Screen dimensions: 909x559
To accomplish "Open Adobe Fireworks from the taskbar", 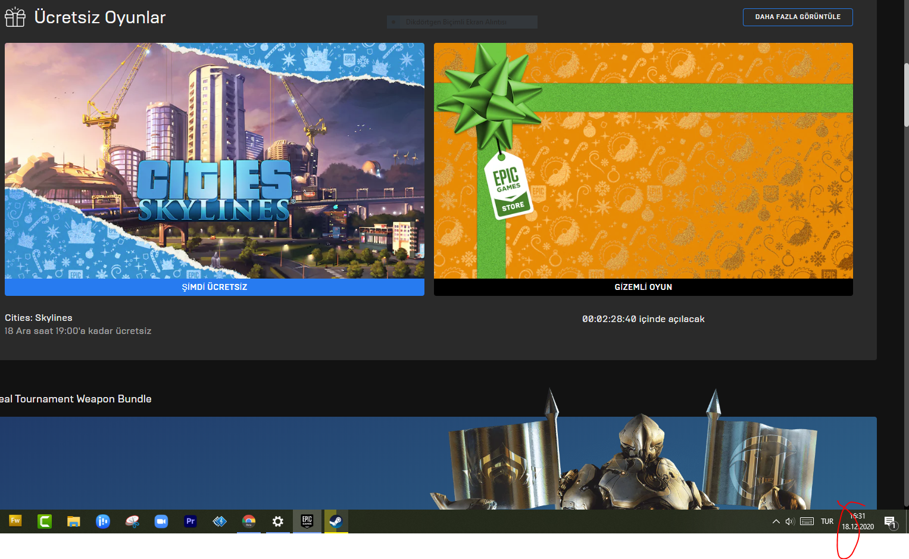I will point(15,521).
